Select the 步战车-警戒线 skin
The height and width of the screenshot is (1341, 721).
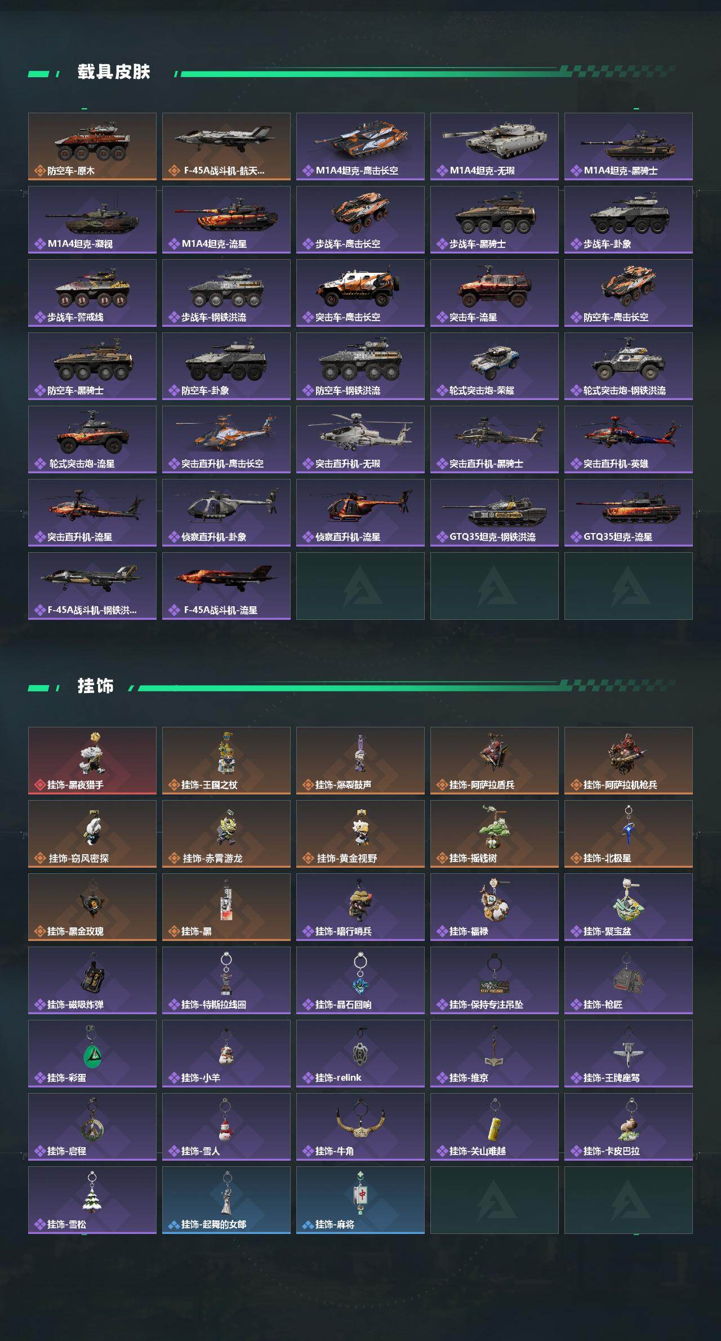tap(92, 293)
